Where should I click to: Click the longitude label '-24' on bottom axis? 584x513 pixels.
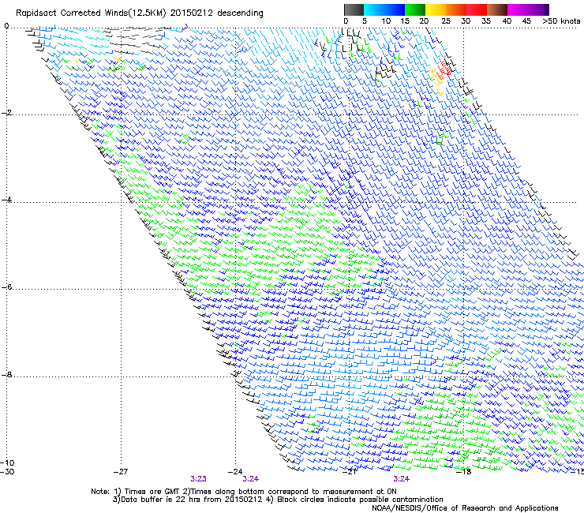[235, 471]
